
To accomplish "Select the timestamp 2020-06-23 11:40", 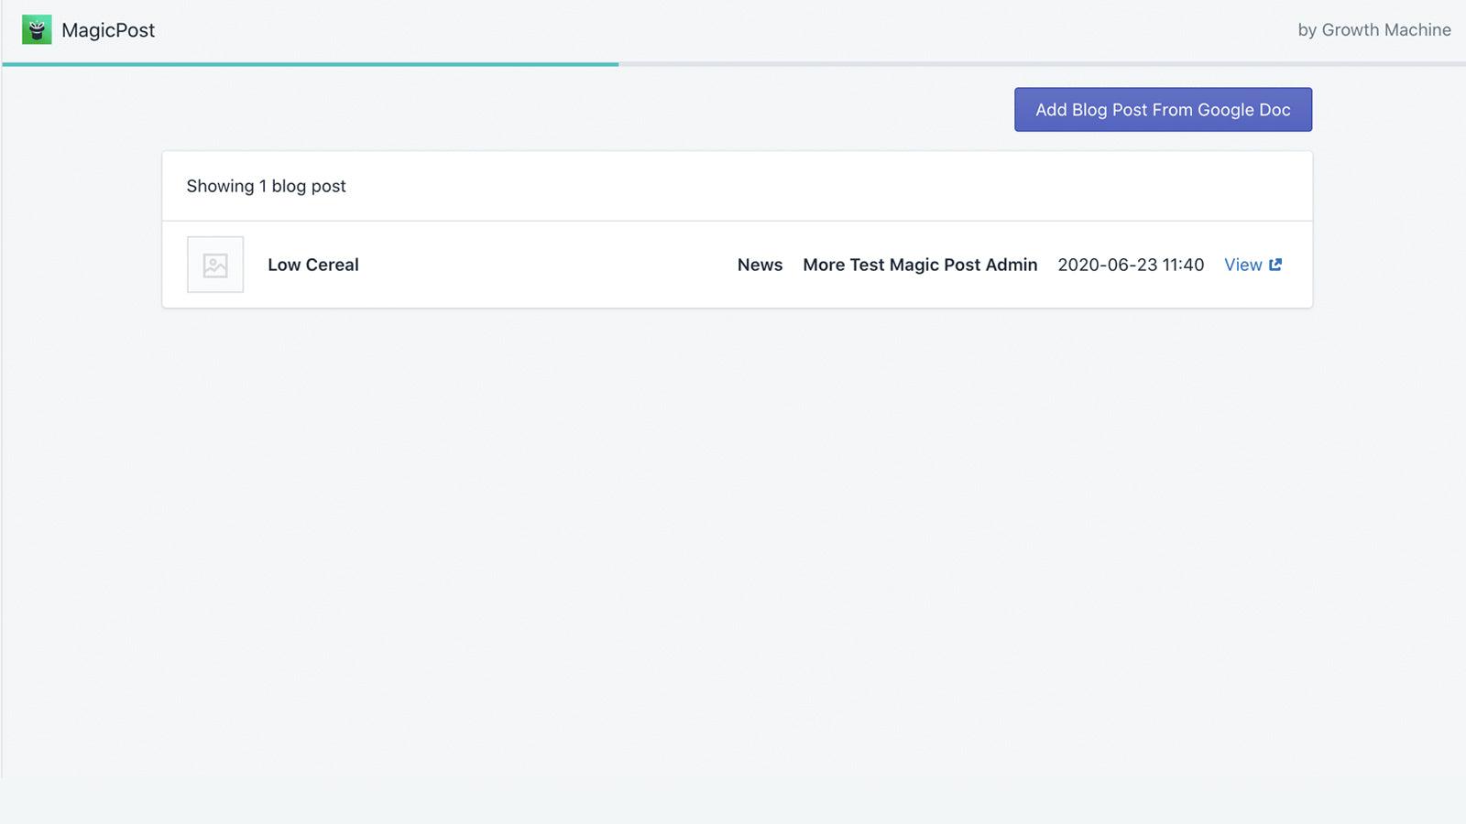I will click(1131, 265).
